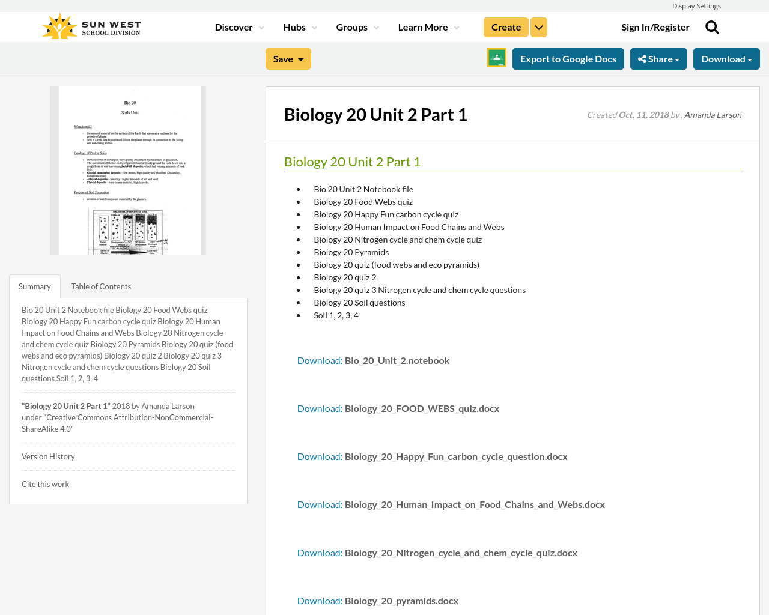Click Export to Google Docs
Image resolution: width=769 pixels, height=615 pixels.
568,58
